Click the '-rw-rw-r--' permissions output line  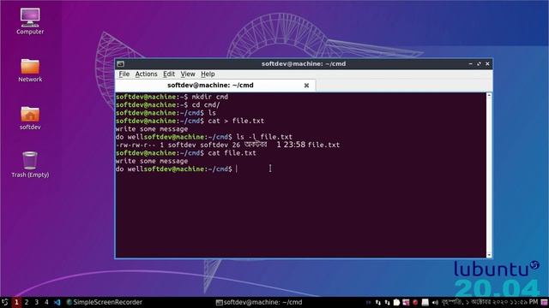coord(227,145)
